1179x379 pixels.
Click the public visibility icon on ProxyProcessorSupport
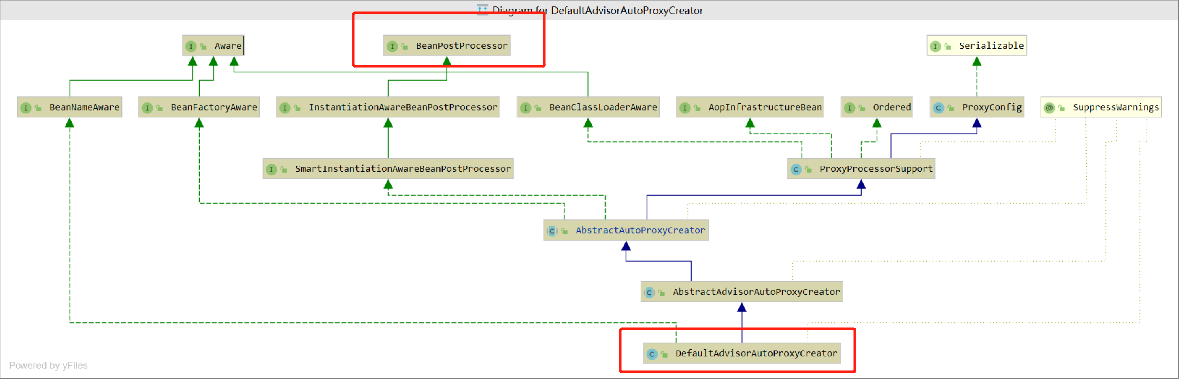tap(808, 170)
